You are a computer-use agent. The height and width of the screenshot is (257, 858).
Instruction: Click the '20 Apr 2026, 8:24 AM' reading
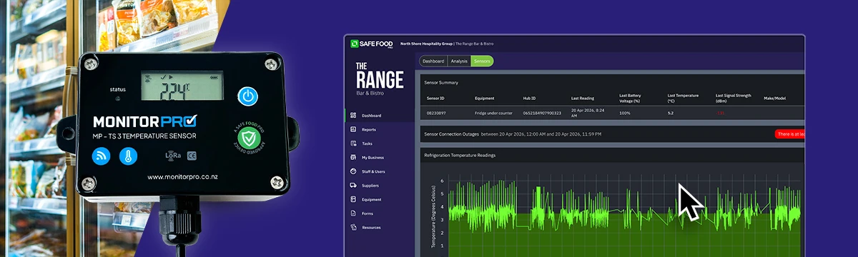[587, 113]
